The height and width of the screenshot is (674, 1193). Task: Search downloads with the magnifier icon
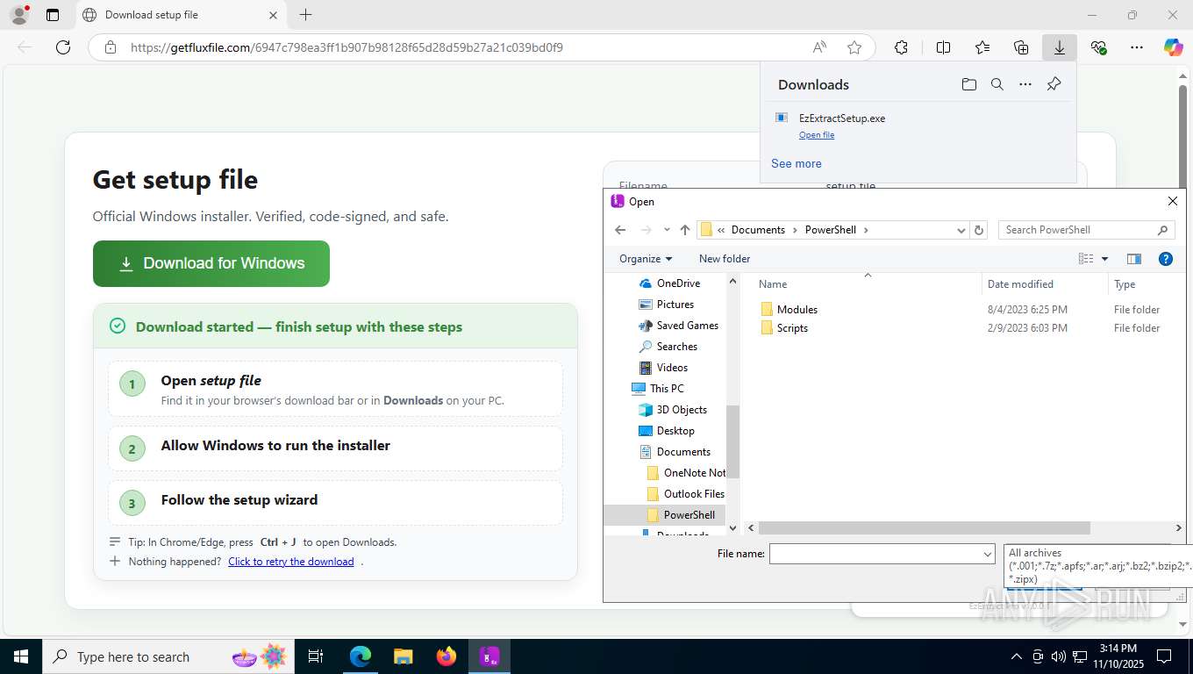coord(997,84)
